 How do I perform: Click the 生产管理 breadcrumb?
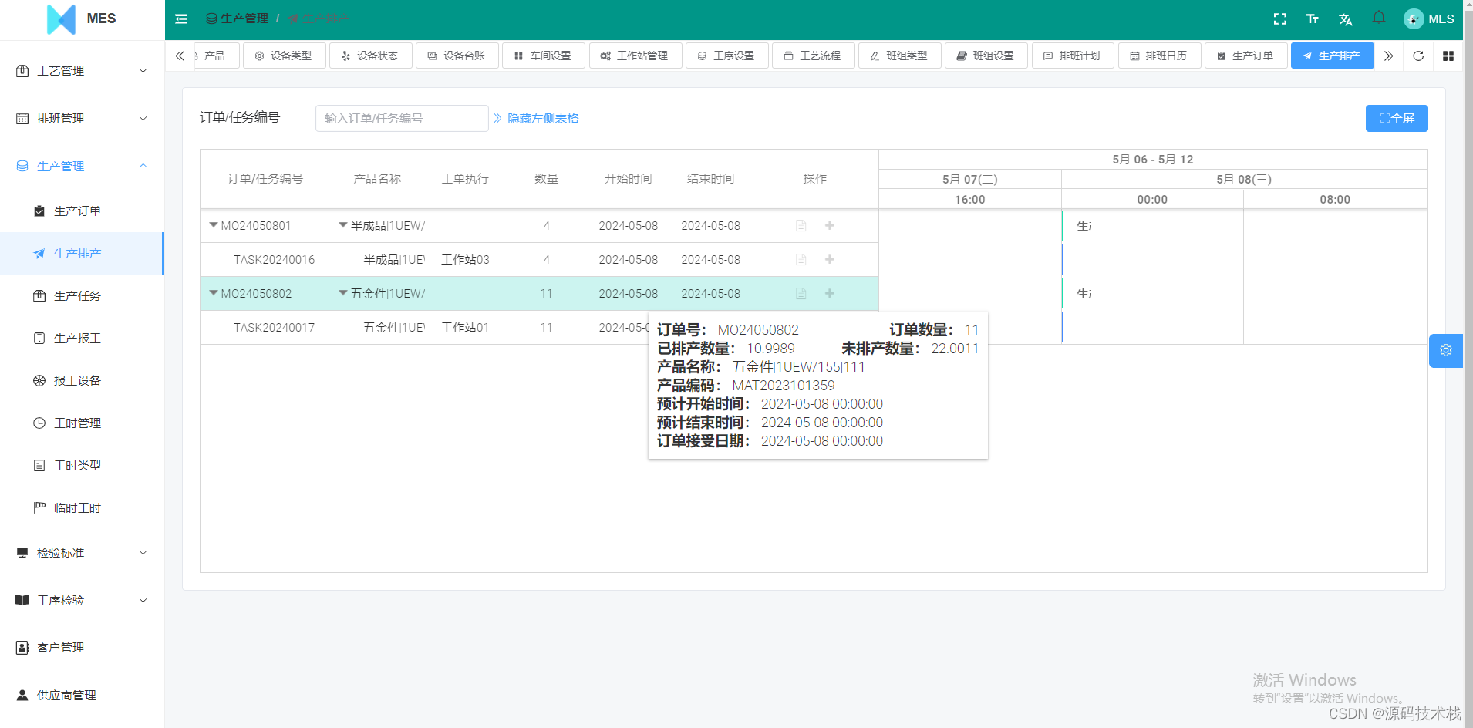click(x=238, y=19)
